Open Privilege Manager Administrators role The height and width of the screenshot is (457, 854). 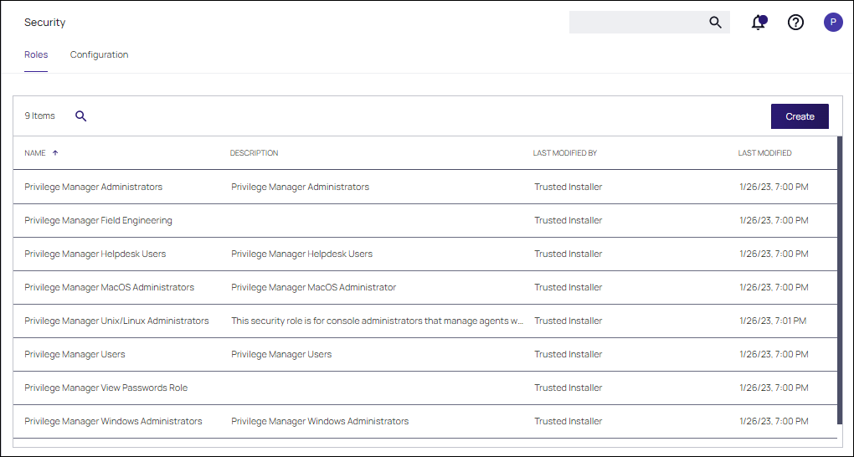point(93,187)
